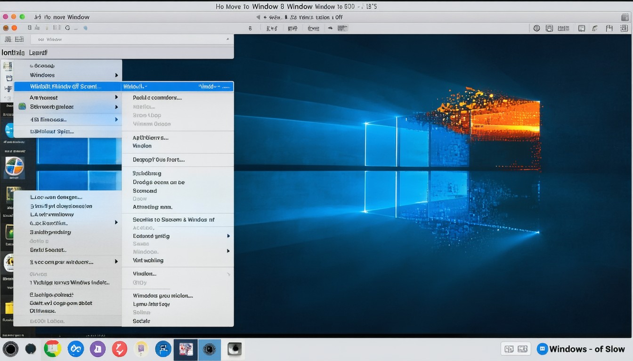Select the Dopop Ous Front menu item

[x=158, y=160]
